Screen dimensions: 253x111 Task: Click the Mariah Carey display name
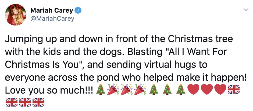coord(52,11)
